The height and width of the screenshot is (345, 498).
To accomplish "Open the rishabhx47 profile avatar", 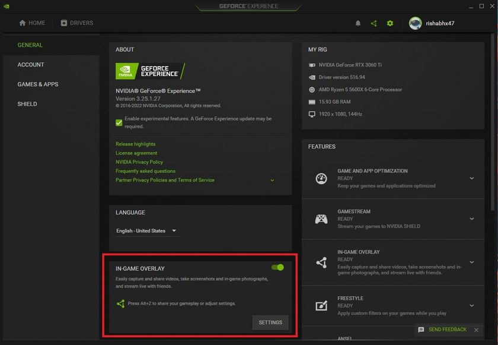I will [415, 23].
